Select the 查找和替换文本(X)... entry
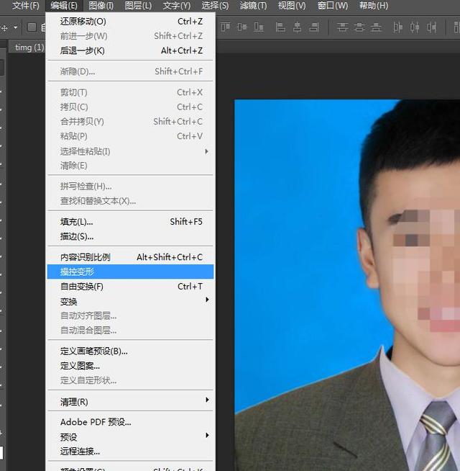 coord(130,201)
